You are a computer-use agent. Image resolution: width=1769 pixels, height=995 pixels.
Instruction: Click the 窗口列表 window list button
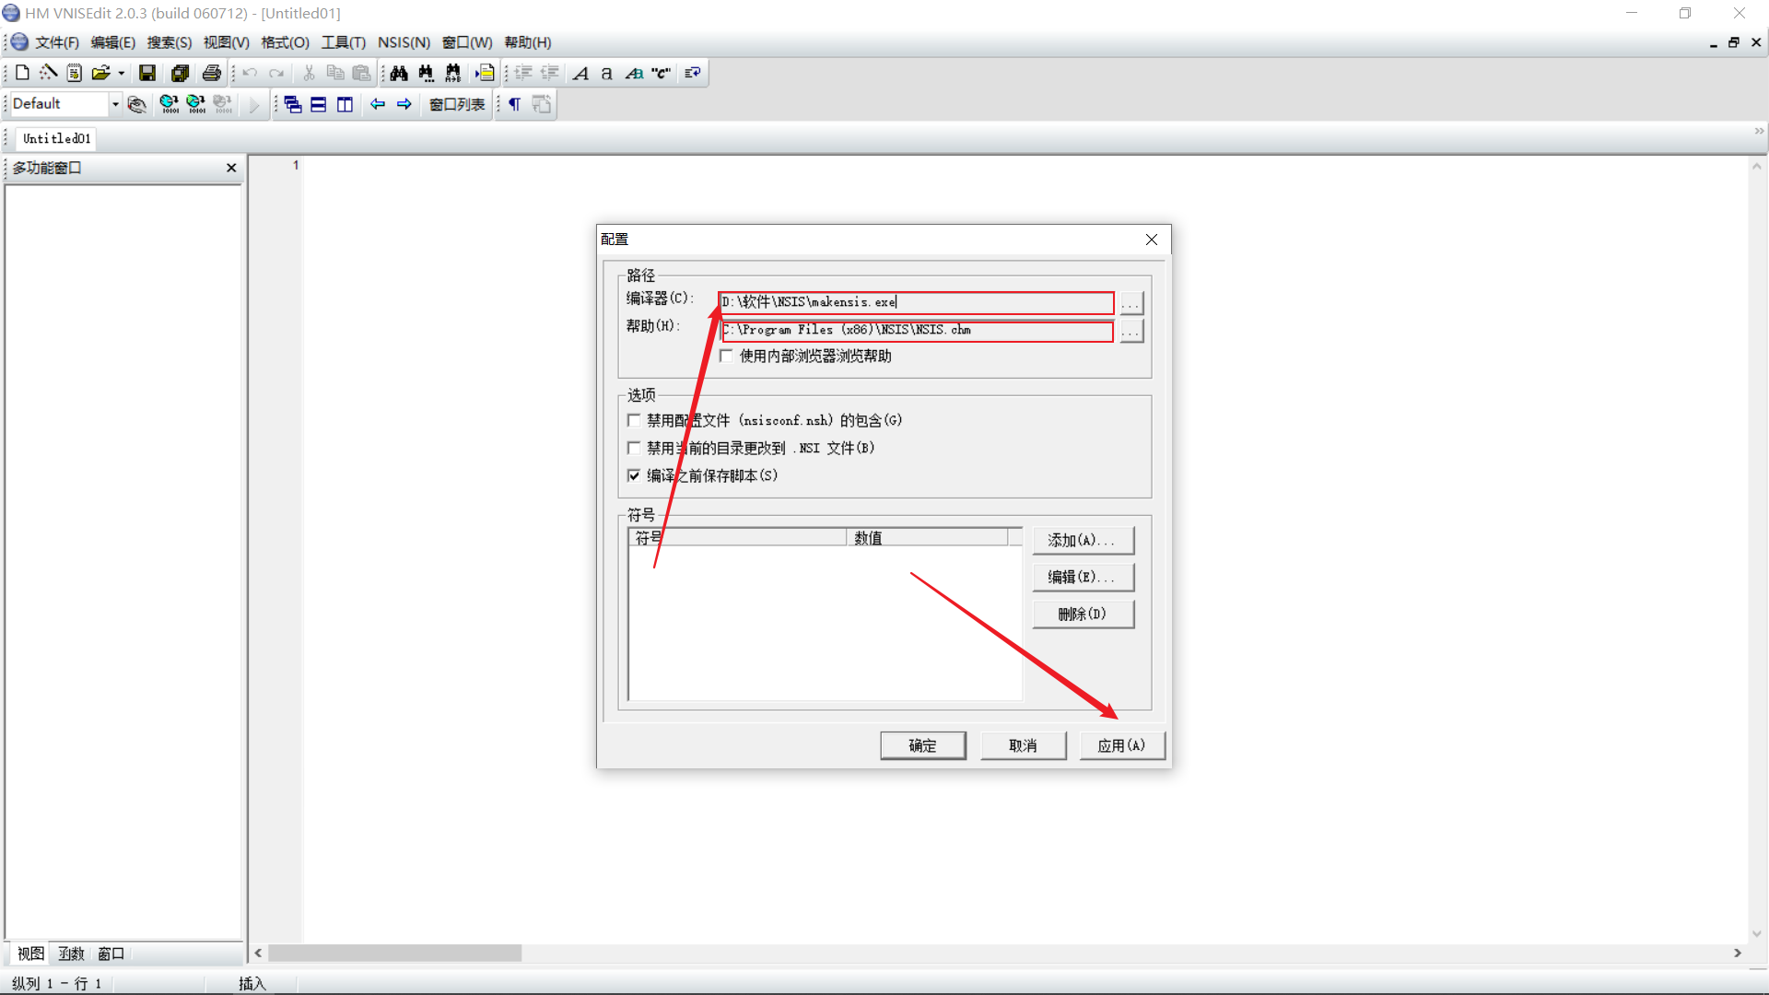(x=457, y=104)
